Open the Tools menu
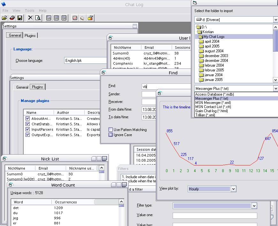 30,11
